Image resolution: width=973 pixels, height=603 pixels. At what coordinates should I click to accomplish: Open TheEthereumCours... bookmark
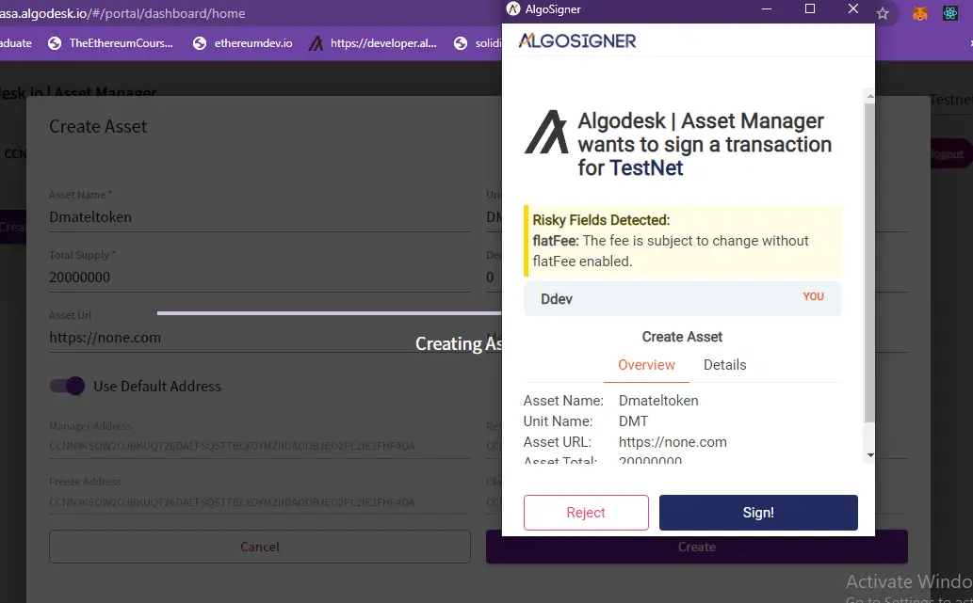click(x=110, y=43)
